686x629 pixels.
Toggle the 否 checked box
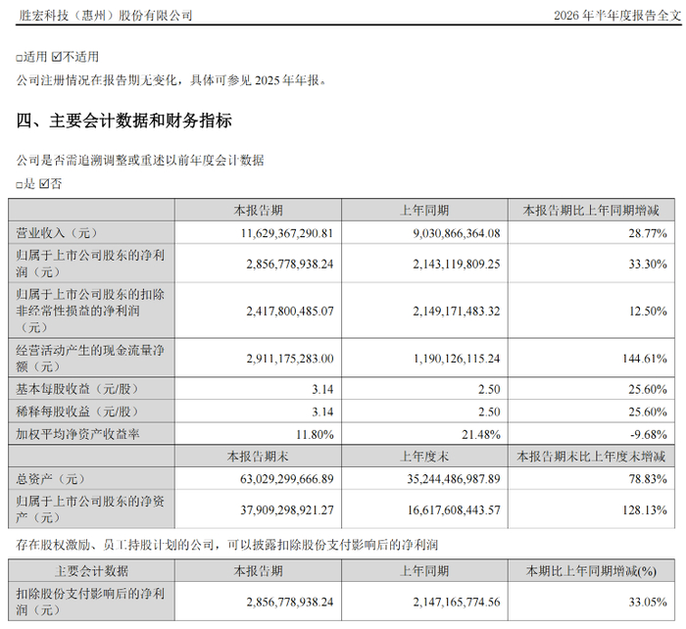[x=44, y=184]
